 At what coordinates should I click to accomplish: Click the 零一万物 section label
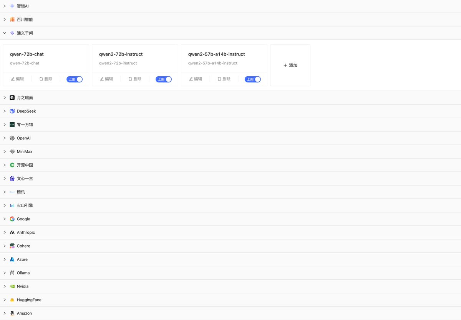(25, 125)
